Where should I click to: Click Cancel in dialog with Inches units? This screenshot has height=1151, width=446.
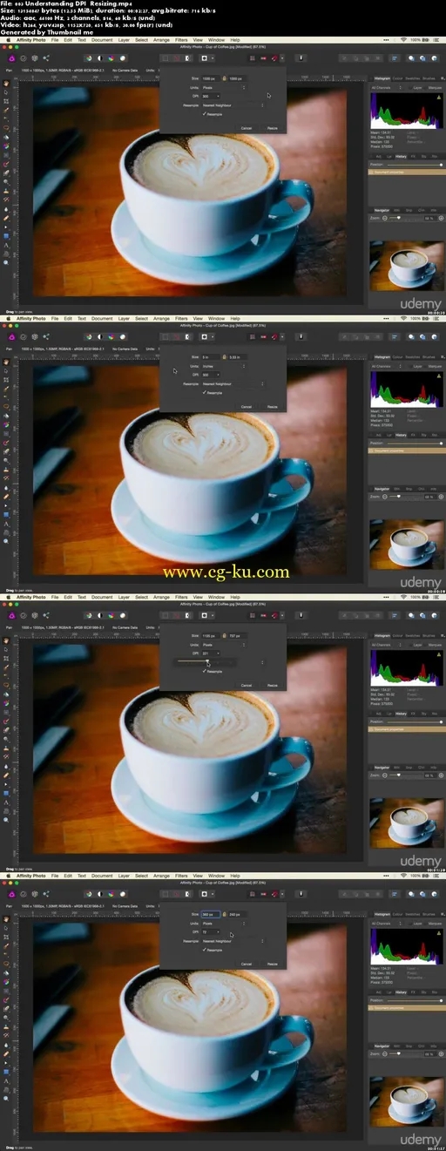[246, 407]
